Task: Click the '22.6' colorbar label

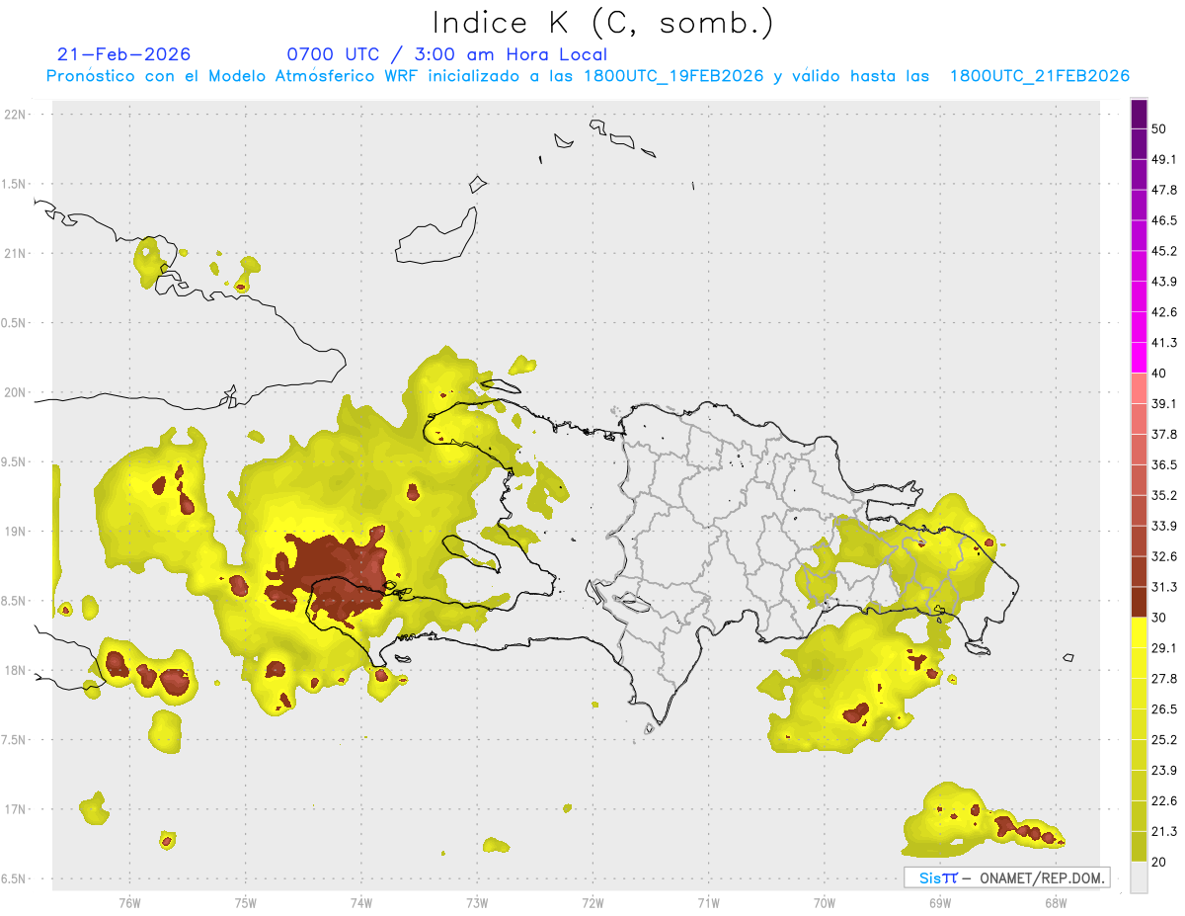Action: (1164, 801)
